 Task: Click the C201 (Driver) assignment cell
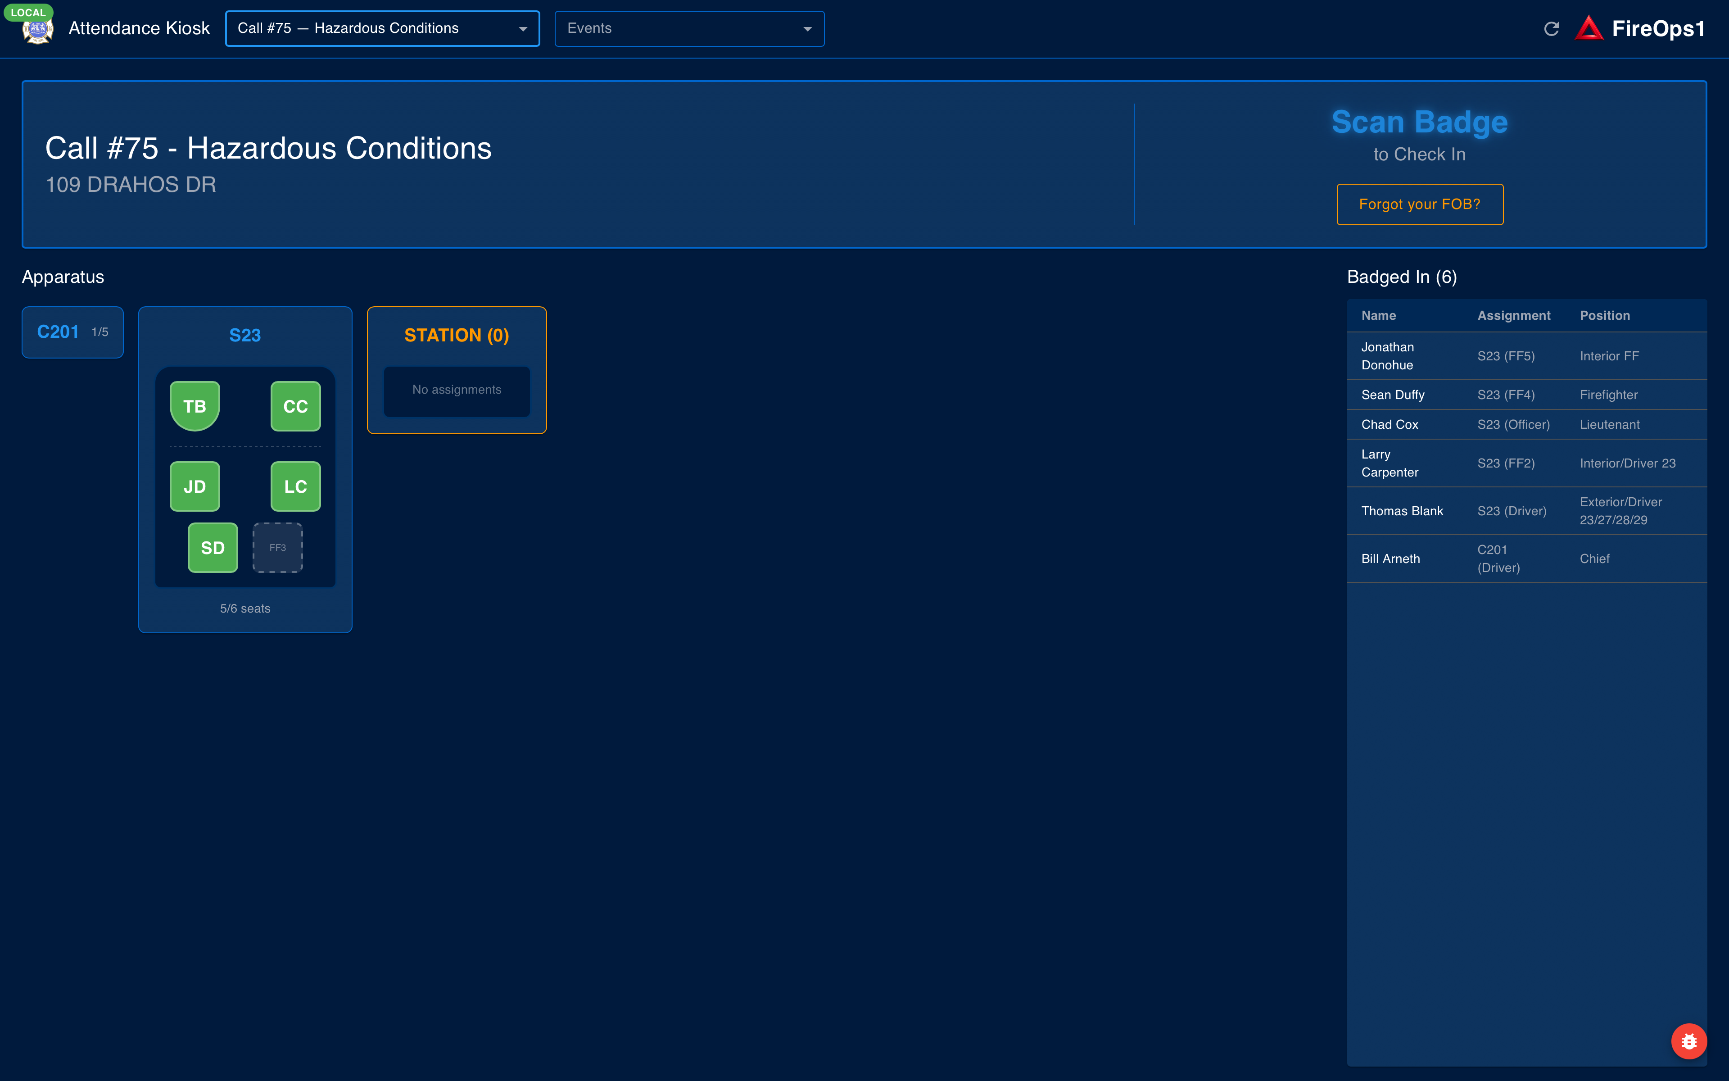point(1498,559)
